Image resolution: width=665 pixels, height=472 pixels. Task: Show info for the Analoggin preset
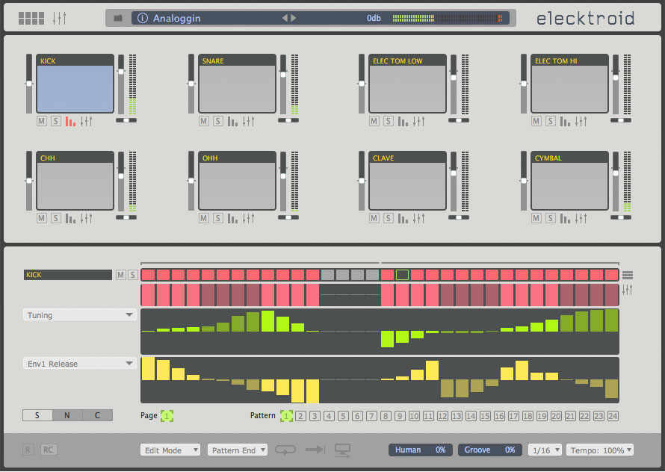pyautogui.click(x=143, y=18)
